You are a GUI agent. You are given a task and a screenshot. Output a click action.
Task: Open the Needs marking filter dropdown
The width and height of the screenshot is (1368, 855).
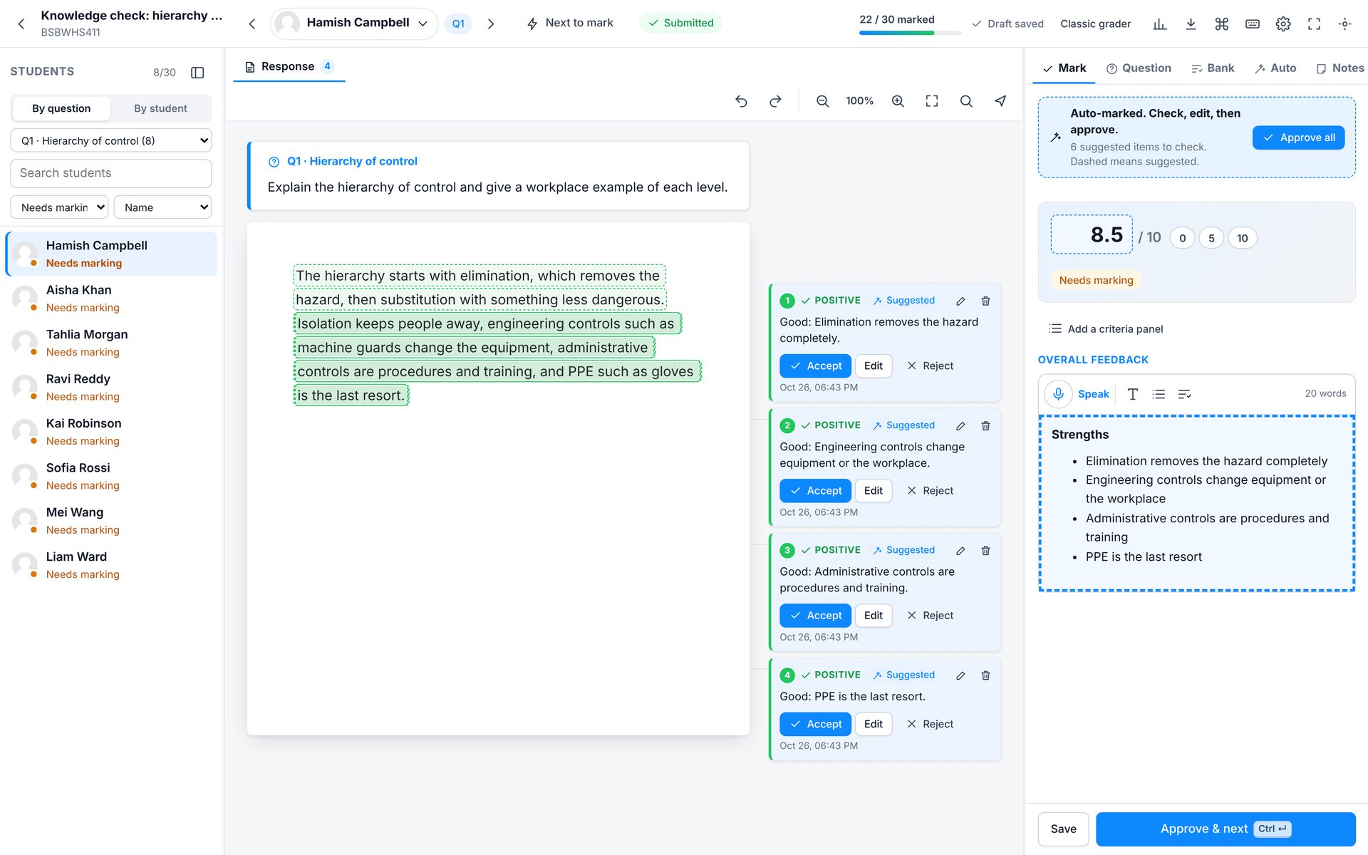(x=59, y=207)
